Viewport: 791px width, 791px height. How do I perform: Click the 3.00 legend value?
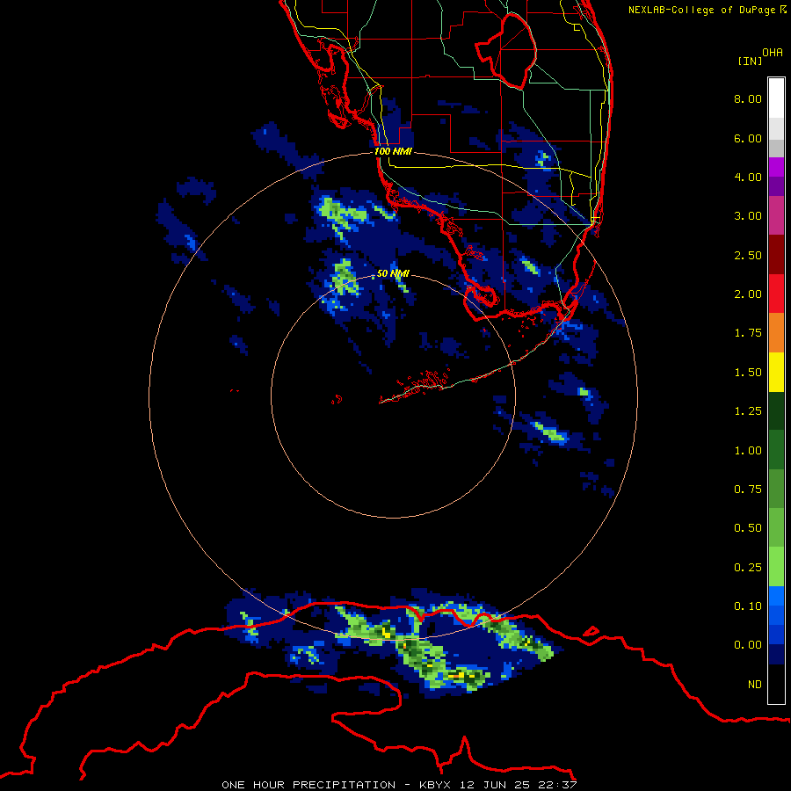(748, 216)
